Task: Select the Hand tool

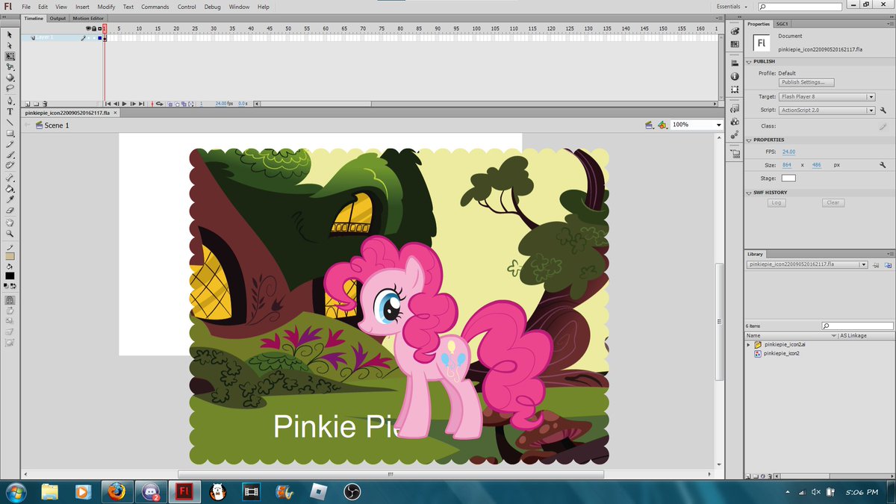Action: pos(10,222)
